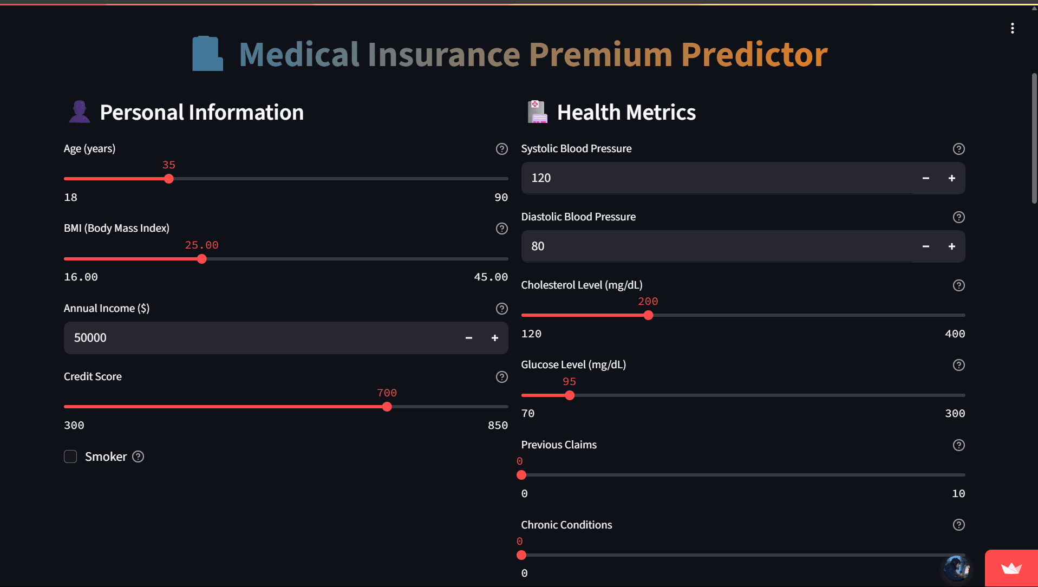1038x587 pixels.
Task: Increment Systolic Blood Pressure with plus button
Action: 951,178
